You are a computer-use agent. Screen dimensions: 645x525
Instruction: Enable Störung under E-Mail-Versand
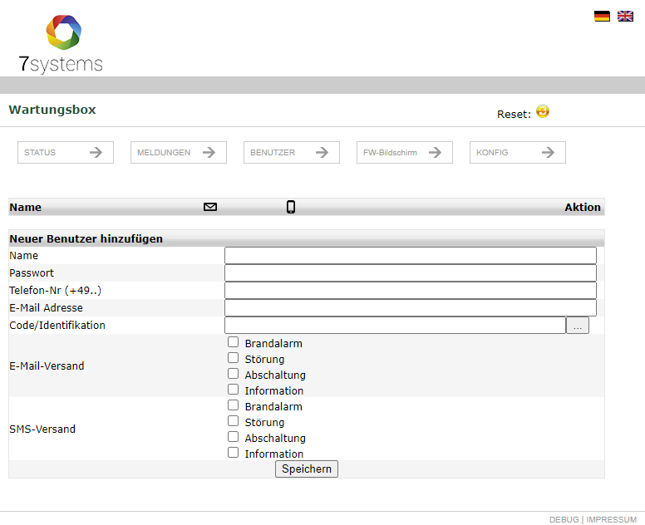[x=234, y=358]
